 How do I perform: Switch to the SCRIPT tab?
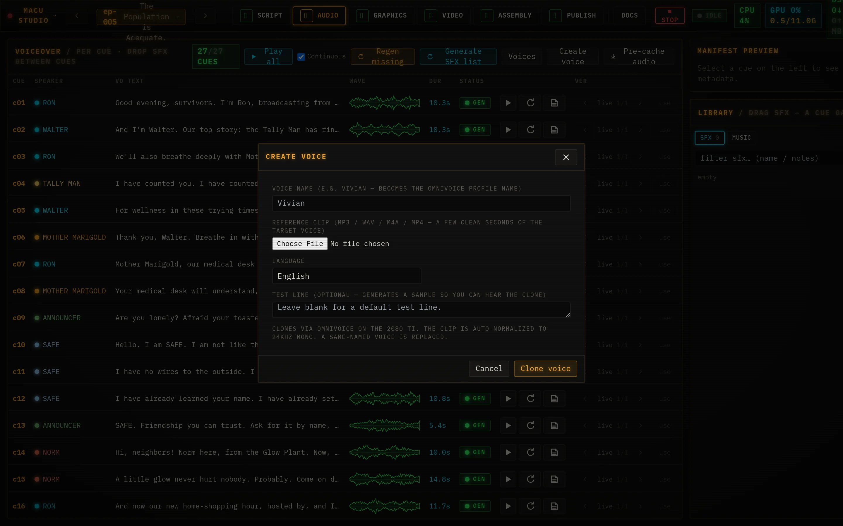[261, 16]
